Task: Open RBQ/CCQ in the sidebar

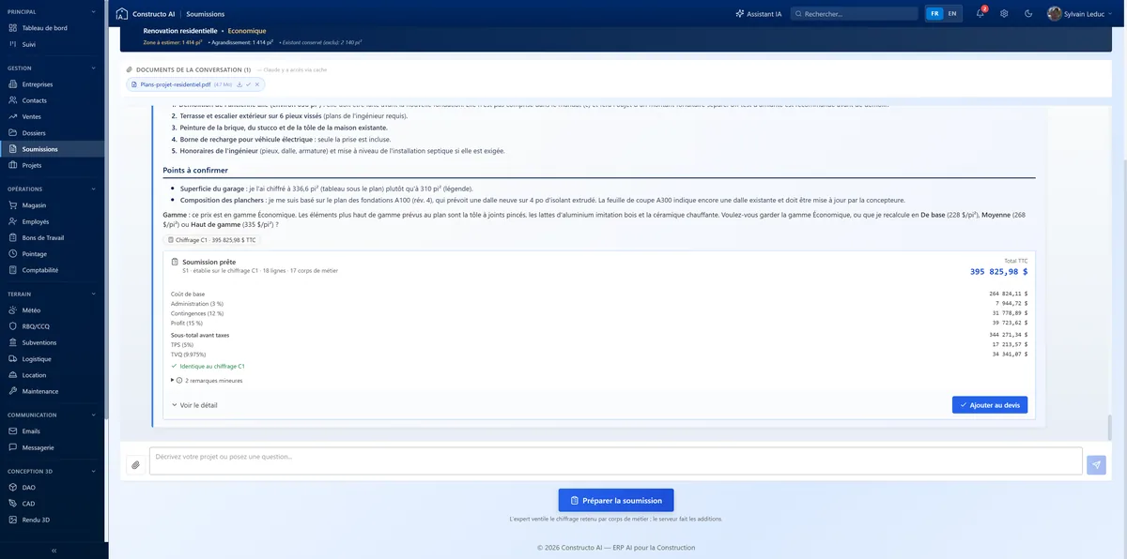Action: click(53, 326)
